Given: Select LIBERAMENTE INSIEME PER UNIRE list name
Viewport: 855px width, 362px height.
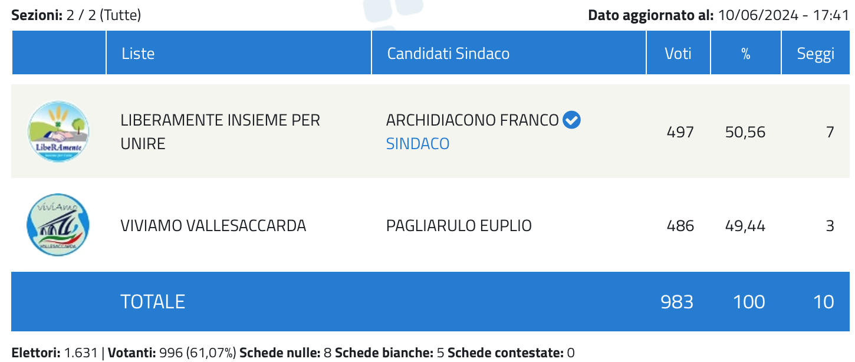Looking at the screenshot, I should point(220,131).
